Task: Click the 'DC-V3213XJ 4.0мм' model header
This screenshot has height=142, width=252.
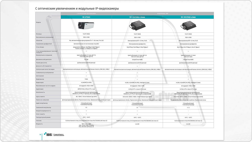Action: [x=188, y=17]
